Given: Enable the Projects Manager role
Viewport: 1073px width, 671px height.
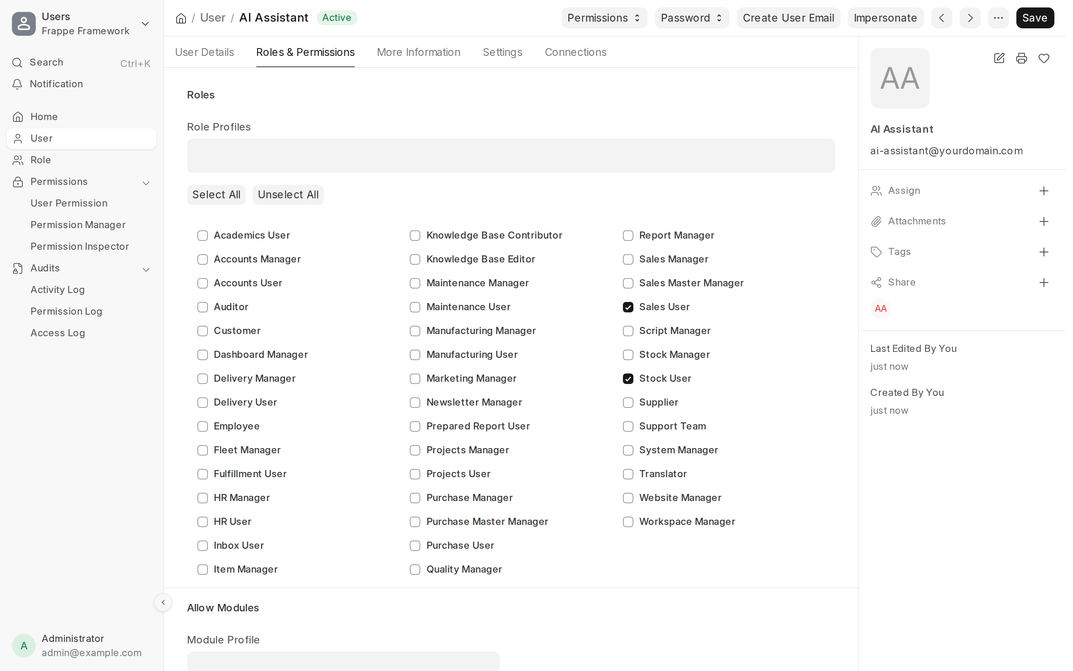Looking at the screenshot, I should pos(415,450).
